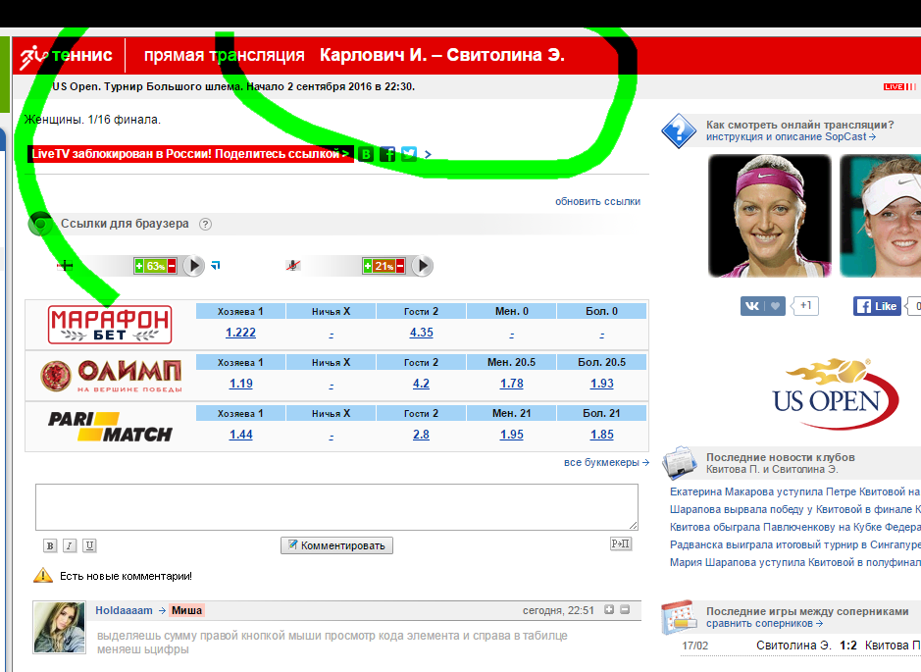The image size is (921, 672).
Task: Select Pari Match guest odds 2.8
Action: pyautogui.click(x=421, y=435)
